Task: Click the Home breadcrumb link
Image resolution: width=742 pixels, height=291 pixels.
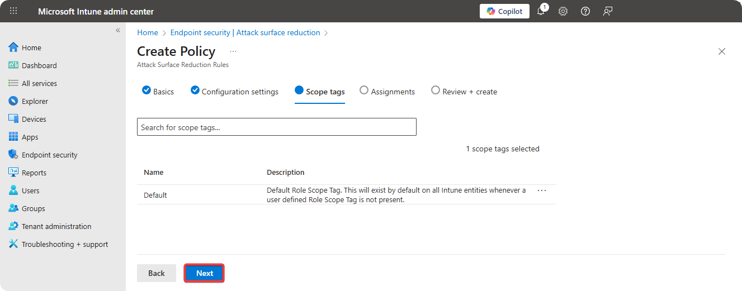Action: pyautogui.click(x=148, y=32)
